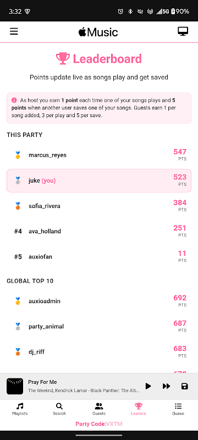Go to the Guests tab
The image size is (198, 440).
[99, 409]
